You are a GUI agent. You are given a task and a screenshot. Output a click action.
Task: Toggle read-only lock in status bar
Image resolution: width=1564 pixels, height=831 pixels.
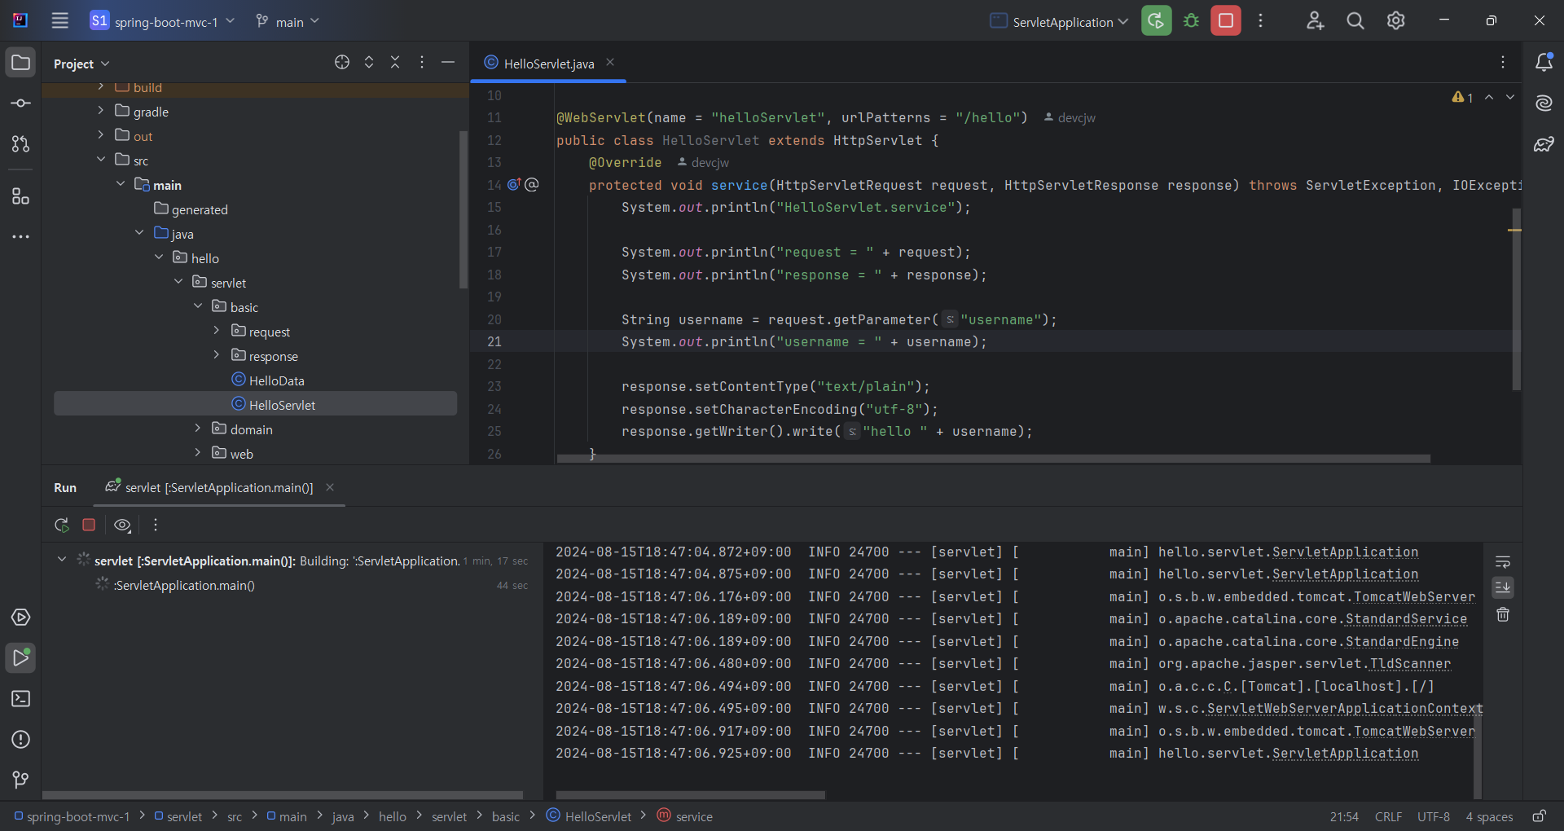(x=1539, y=816)
